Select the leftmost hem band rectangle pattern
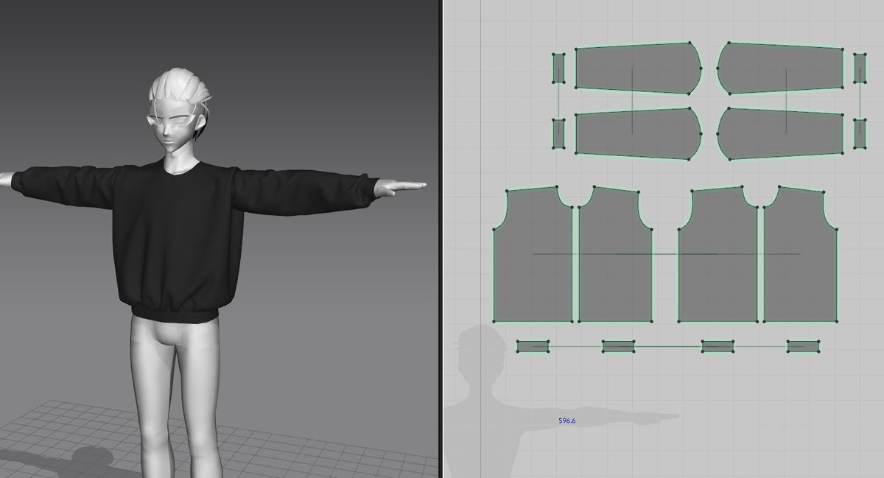The width and height of the screenshot is (884, 478). coord(533,346)
